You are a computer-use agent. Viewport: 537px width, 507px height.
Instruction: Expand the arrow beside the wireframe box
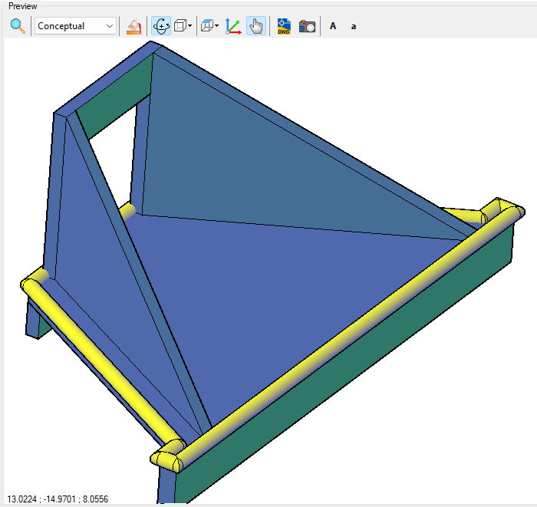(190, 25)
